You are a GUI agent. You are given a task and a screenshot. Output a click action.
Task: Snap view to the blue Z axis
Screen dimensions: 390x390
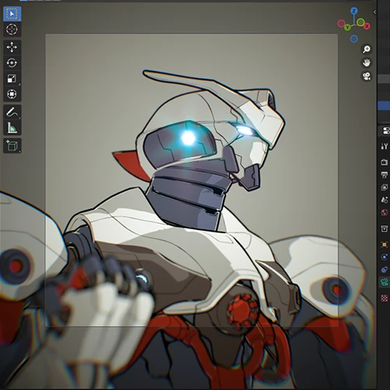[353, 11]
